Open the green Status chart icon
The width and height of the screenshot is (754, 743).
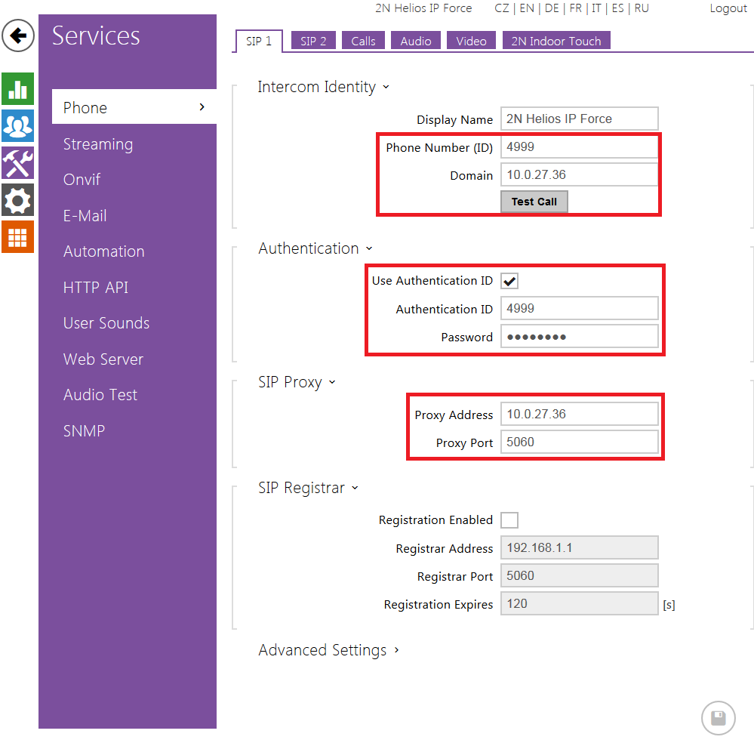tap(18, 88)
